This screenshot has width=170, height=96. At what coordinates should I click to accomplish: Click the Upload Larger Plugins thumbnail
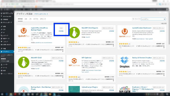[x=74, y=89]
